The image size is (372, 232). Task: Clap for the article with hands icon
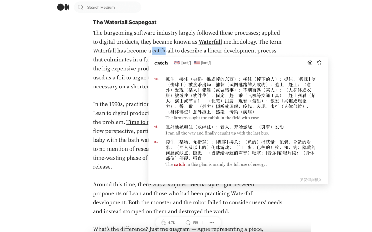(163, 222)
